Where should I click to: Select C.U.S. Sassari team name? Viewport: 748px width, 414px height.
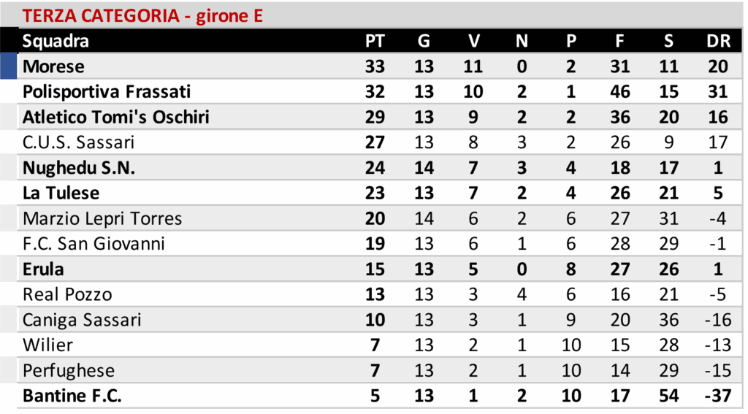[x=78, y=142]
